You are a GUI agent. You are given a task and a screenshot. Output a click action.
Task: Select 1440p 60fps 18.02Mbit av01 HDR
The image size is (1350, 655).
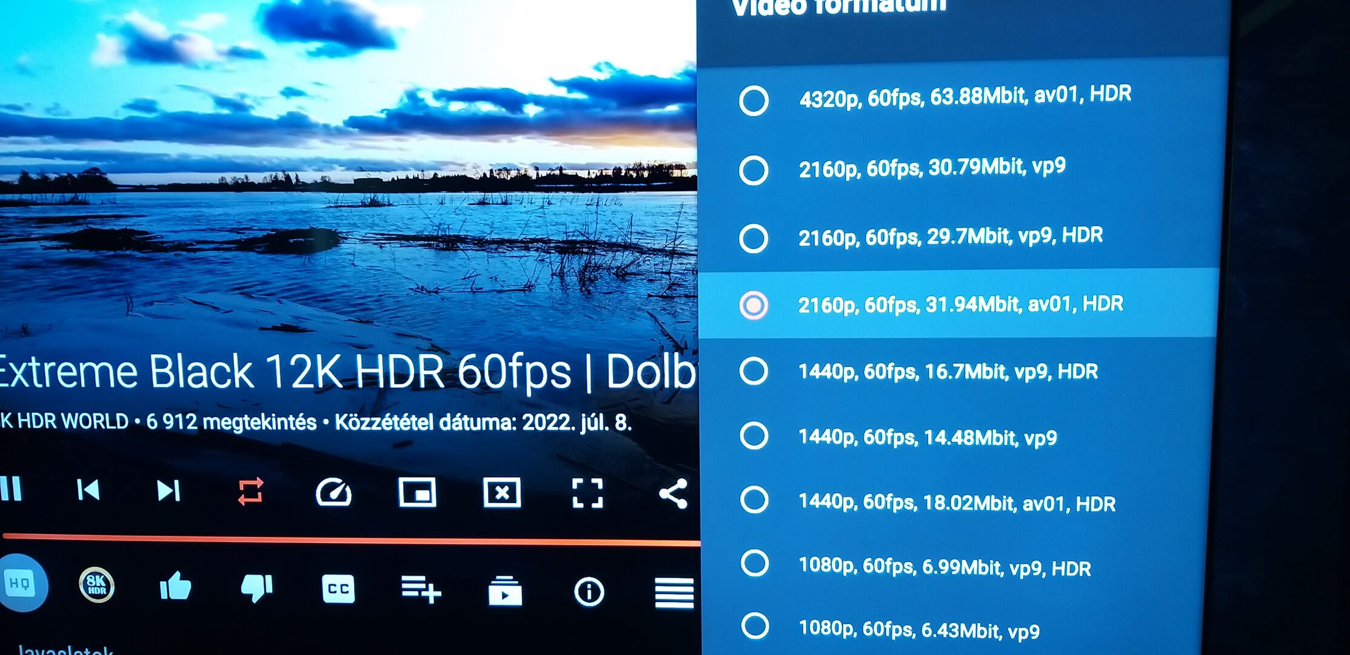pyautogui.click(x=954, y=502)
